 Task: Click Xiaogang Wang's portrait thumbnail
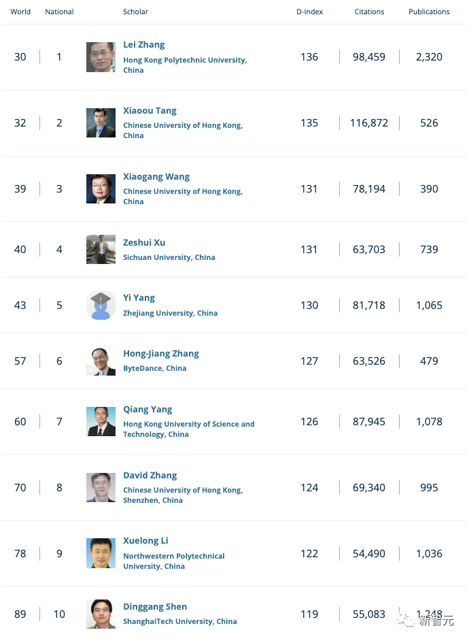click(x=101, y=189)
